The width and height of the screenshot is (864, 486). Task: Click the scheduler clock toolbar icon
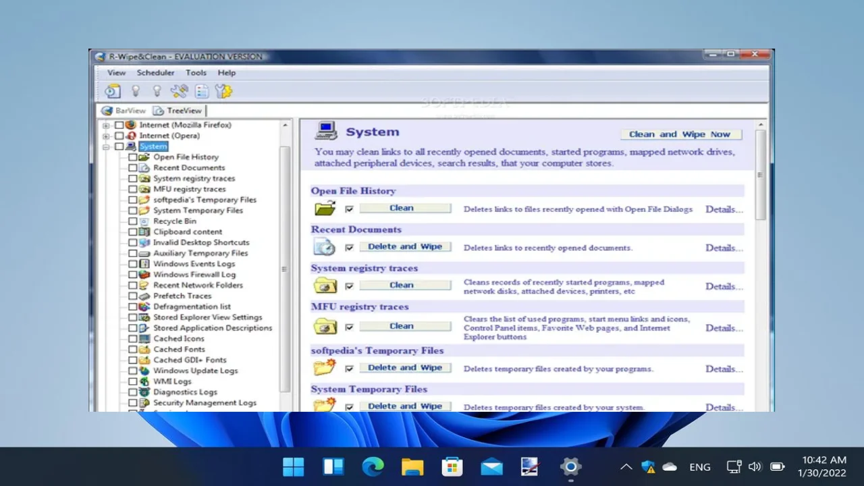point(113,91)
